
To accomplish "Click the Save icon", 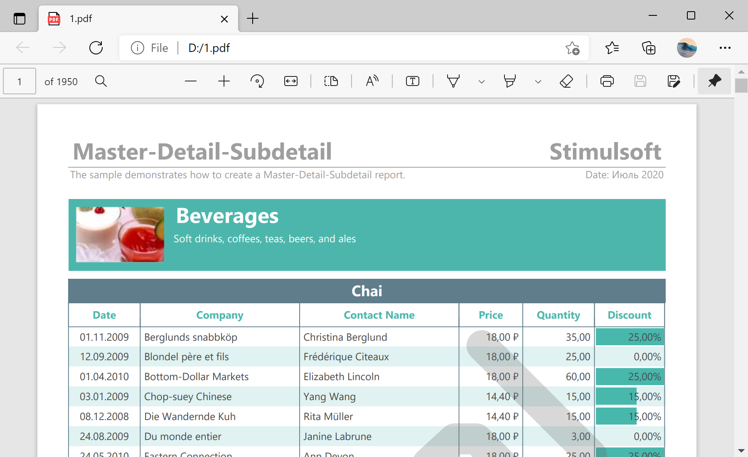I will [x=640, y=81].
